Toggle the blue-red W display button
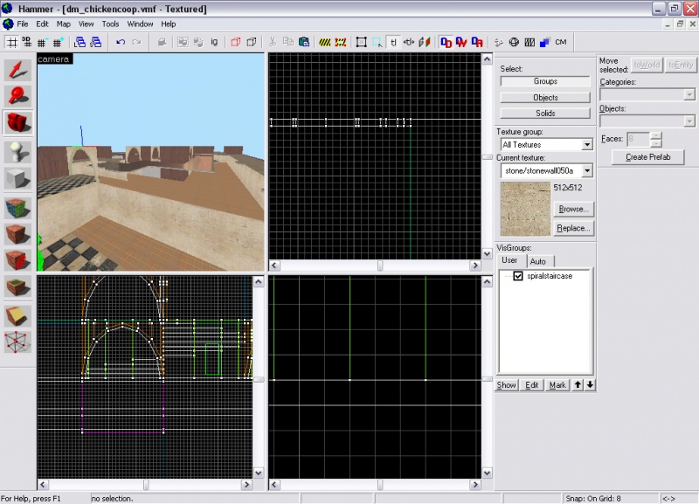The image size is (699, 504). (x=461, y=42)
